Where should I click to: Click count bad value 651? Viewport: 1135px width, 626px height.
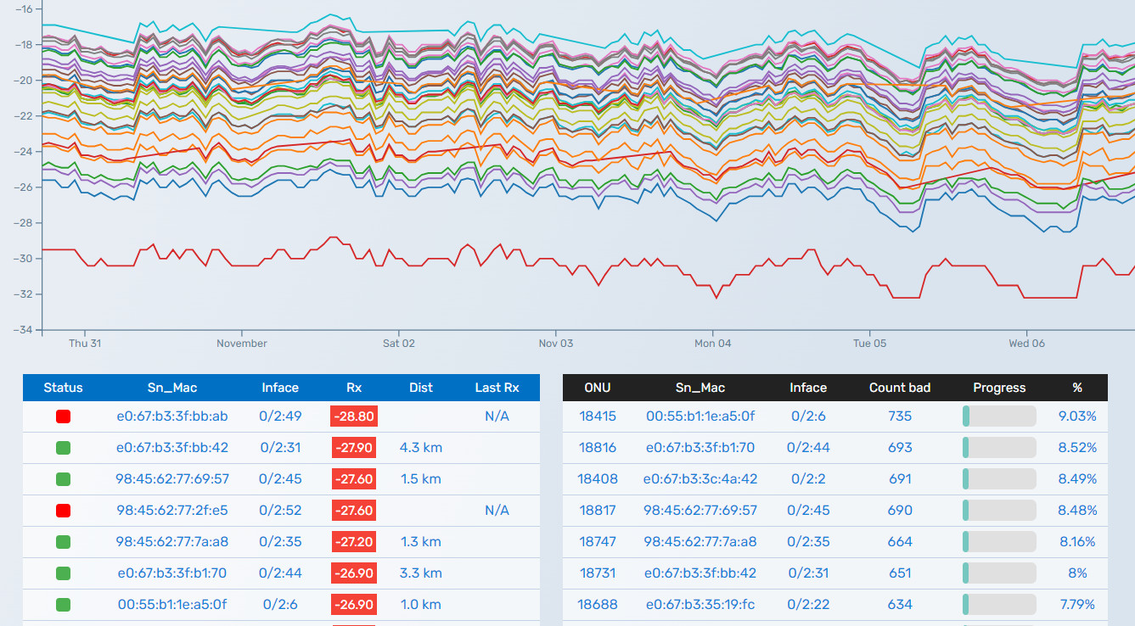pos(900,573)
